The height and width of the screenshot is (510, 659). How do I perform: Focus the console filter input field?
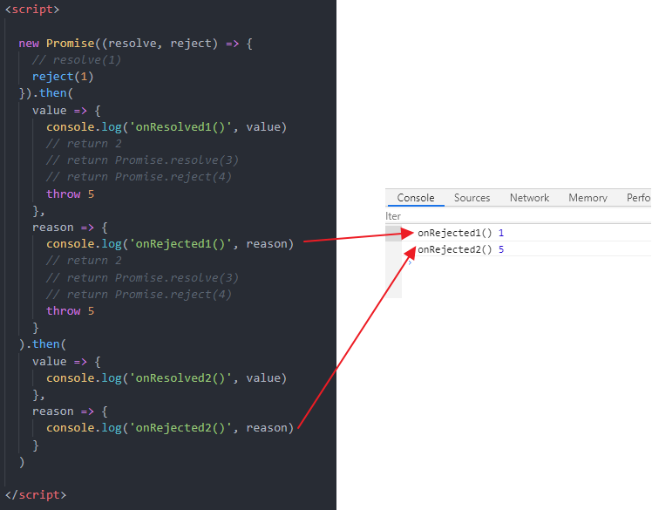(x=518, y=216)
